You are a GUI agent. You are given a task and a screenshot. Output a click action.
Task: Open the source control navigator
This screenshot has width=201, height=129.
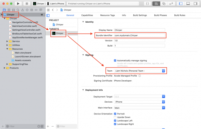click(9, 10)
